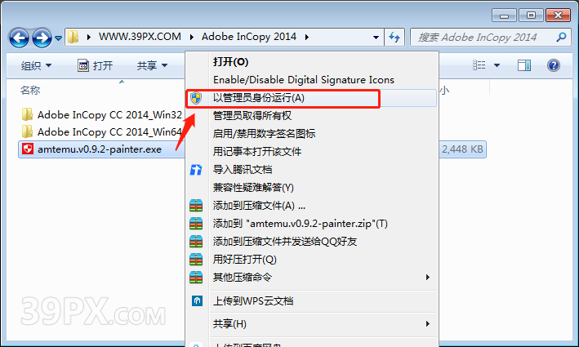Screen dimensions: 579x347
Task: Refresh the folder view
Action: [394, 38]
